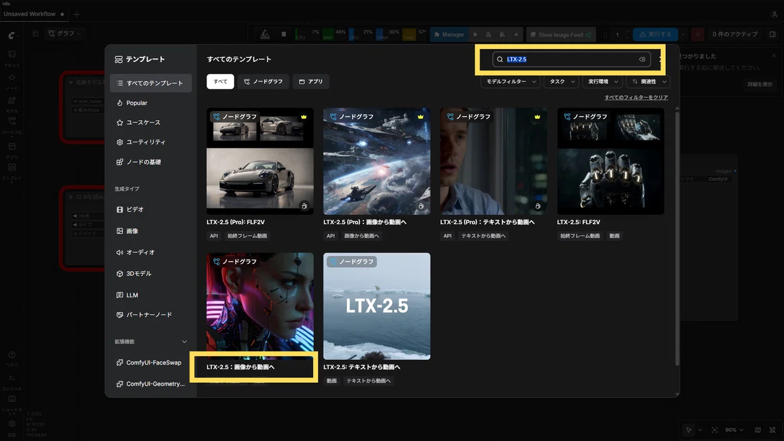Click the bookmark icon in top toolbar
784x441 pixels.
284,34
